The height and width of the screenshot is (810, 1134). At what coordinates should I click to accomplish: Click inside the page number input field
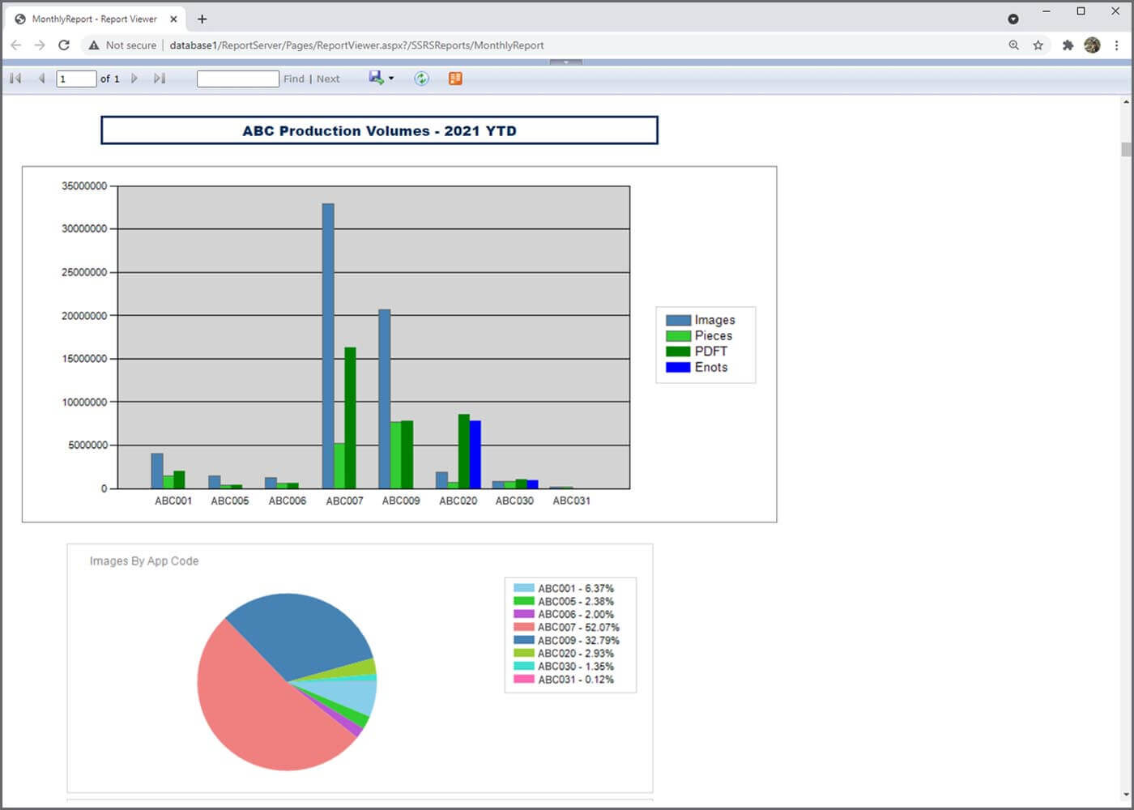(x=75, y=78)
